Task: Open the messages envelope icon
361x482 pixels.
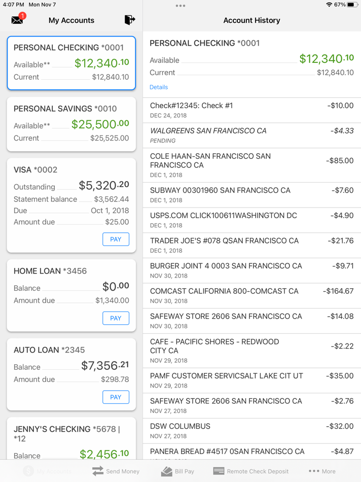Action: point(17,20)
